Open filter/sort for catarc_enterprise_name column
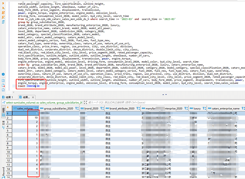 243,108
